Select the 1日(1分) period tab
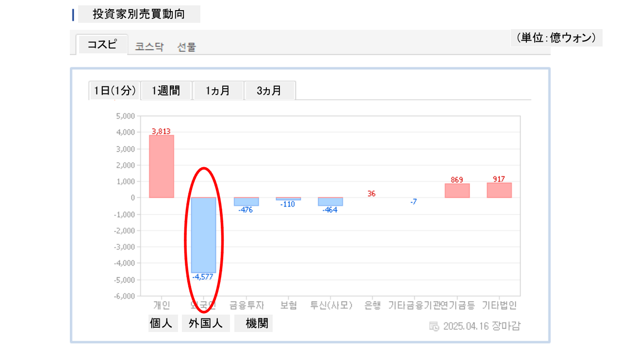621x349 pixels. pyautogui.click(x=114, y=91)
